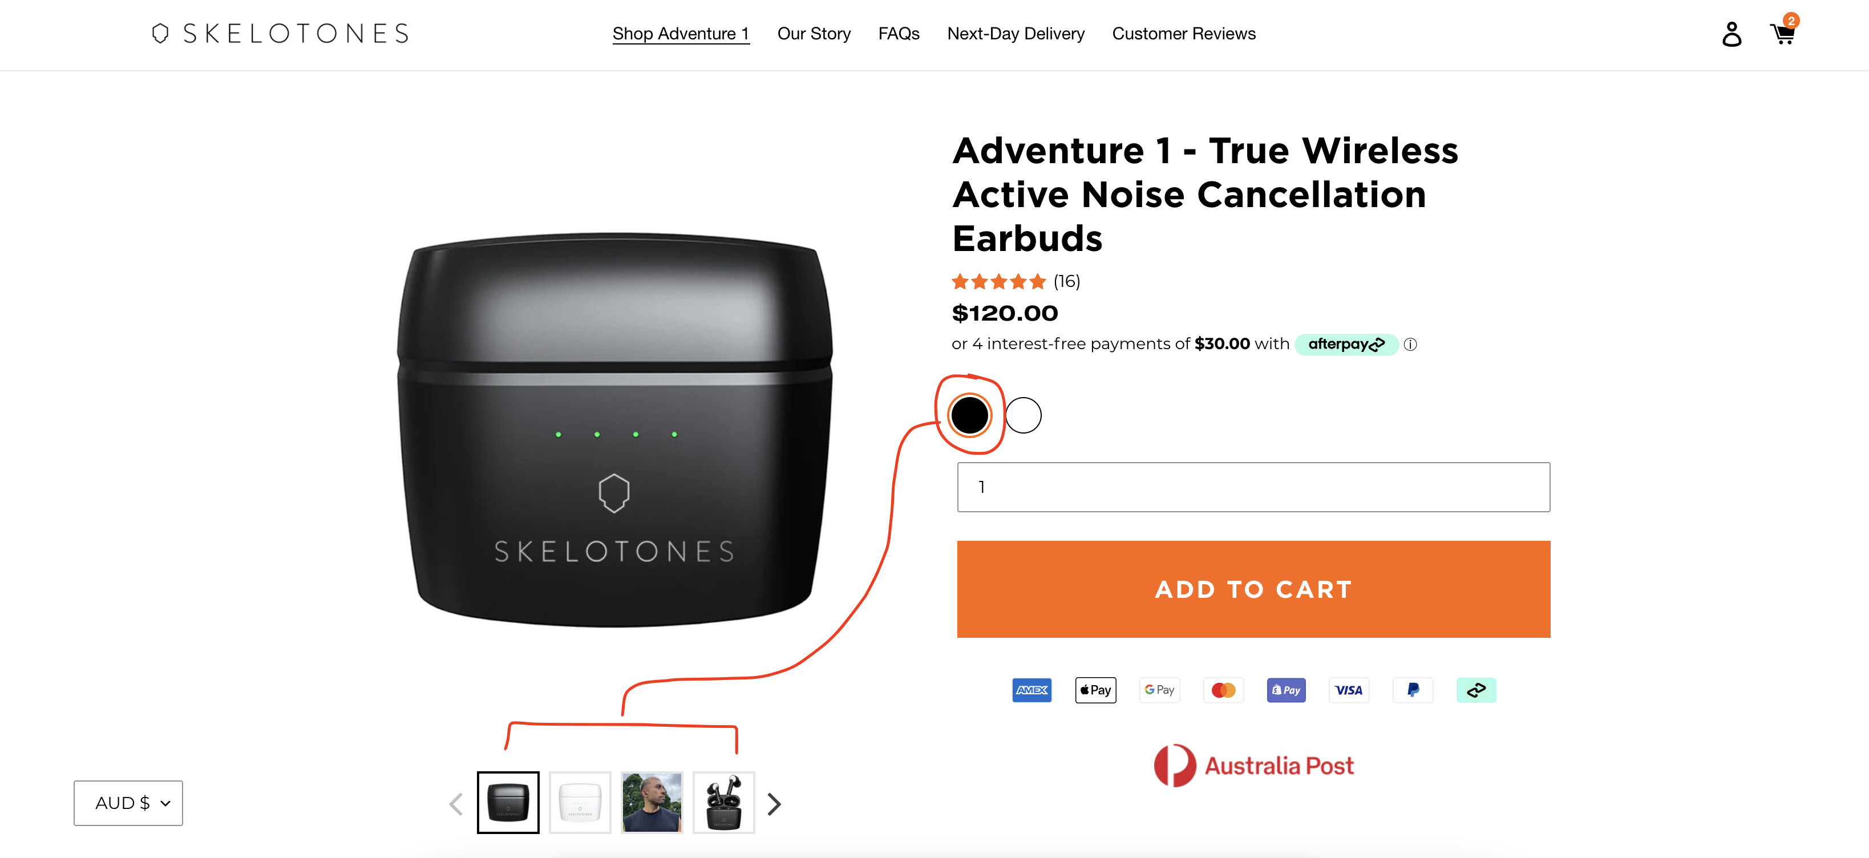Click the Apple Pay payment icon
The width and height of the screenshot is (1869, 858).
click(x=1095, y=690)
